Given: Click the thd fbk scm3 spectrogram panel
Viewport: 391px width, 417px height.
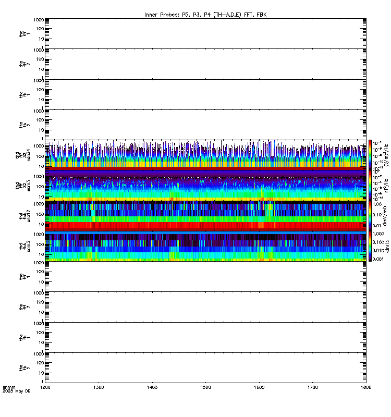Looking at the screenshot, I should [x=205, y=246].
